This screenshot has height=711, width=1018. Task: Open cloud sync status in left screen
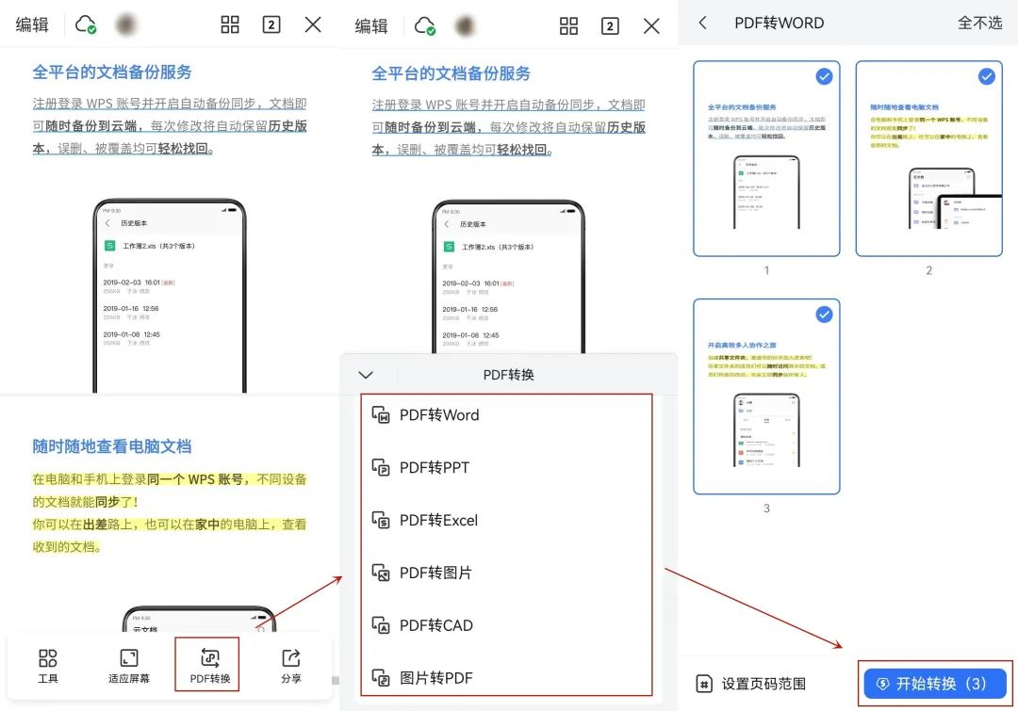[86, 24]
